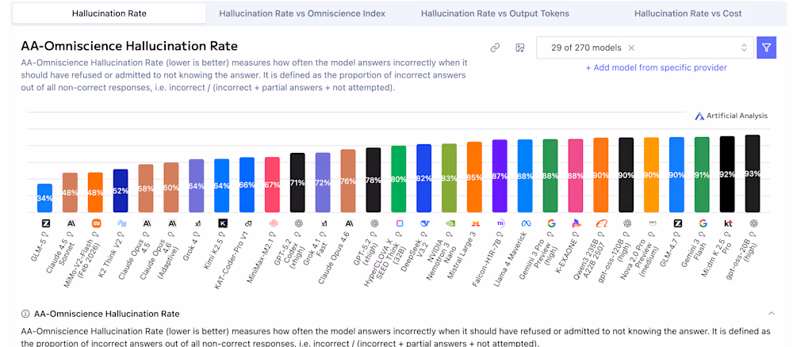Click the Xiaomi logo under MiMo-V2-Flash bar
The height and width of the screenshot is (347, 793).
[x=95, y=224]
